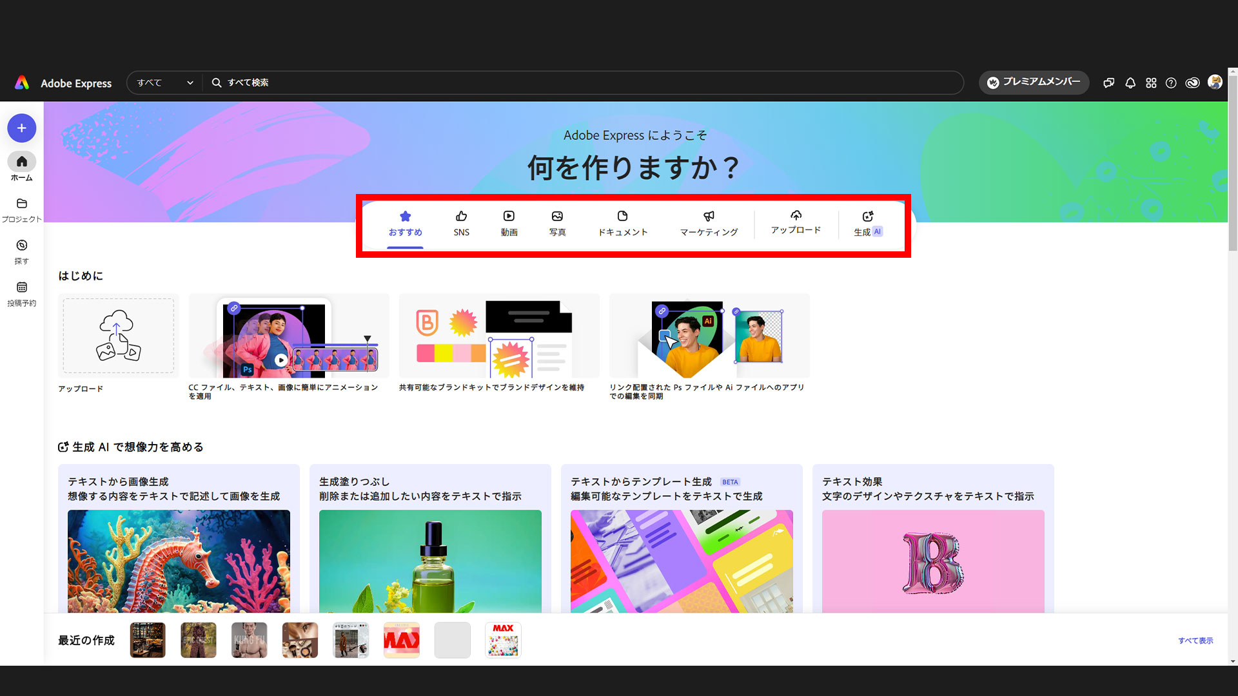
Task: Open the すべて search category dropdown
Action: (163, 82)
